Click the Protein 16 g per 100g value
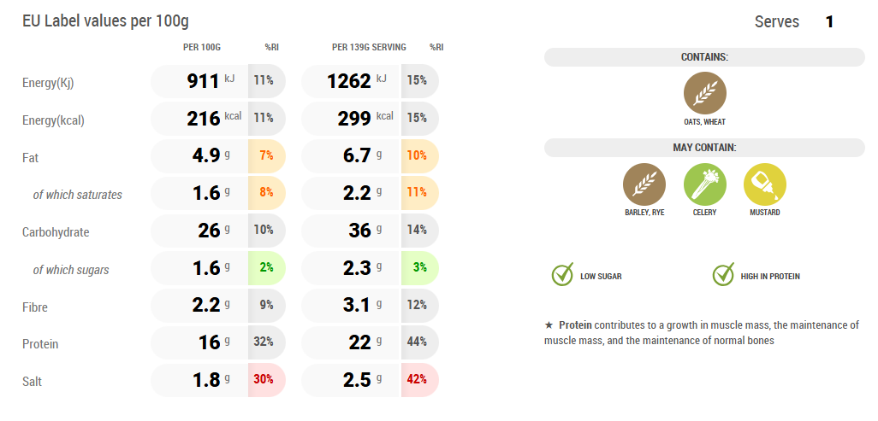 [208, 343]
